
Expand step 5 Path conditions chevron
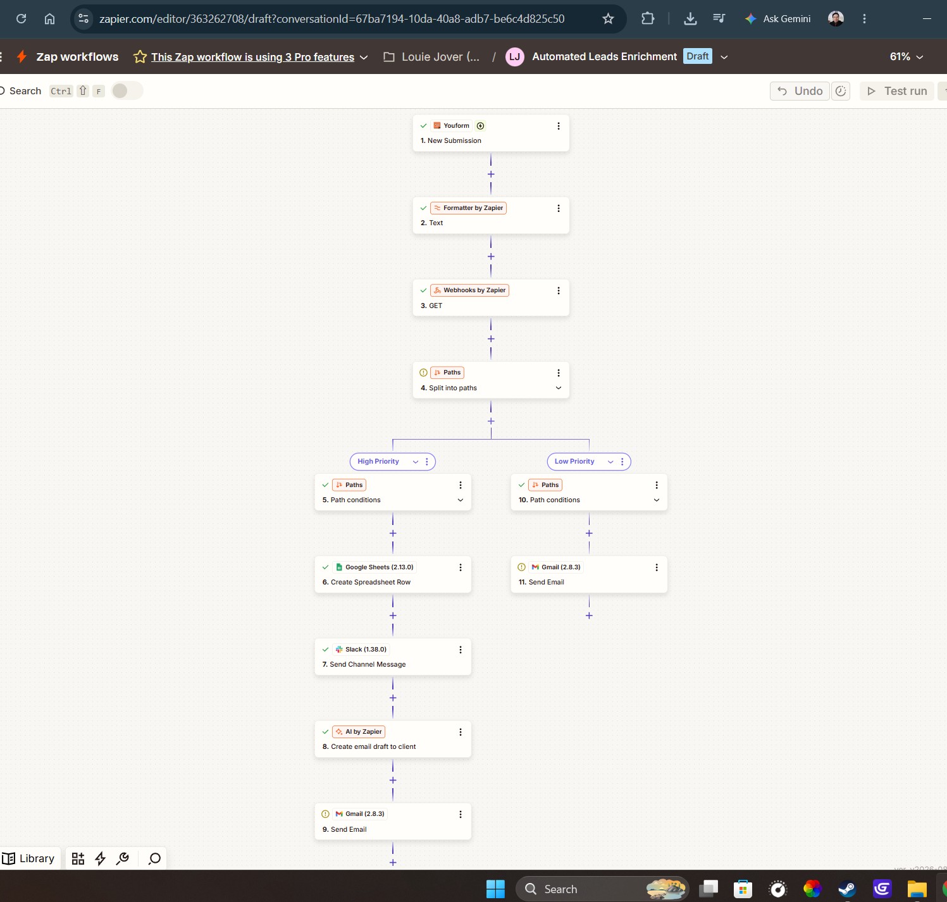[460, 500]
